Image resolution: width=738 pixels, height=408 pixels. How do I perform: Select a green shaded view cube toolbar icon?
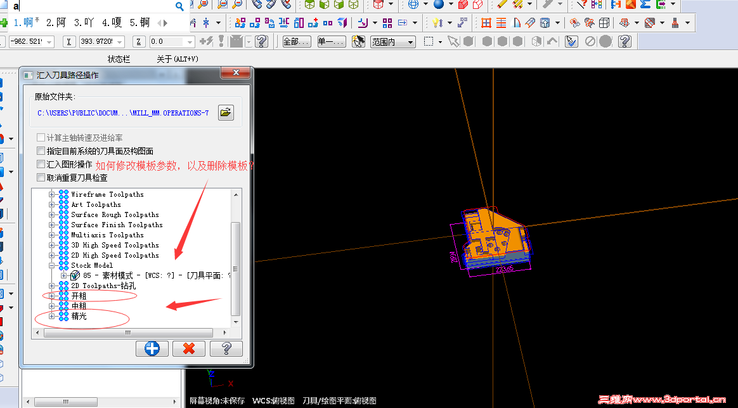pyautogui.click(x=309, y=6)
